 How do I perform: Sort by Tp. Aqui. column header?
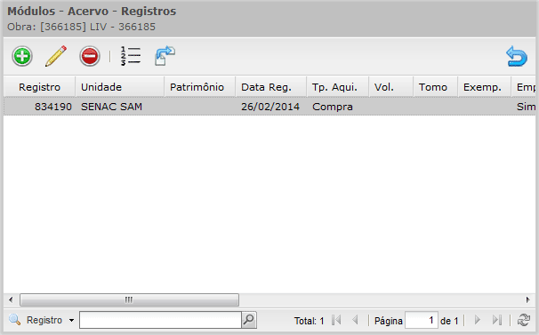pyautogui.click(x=338, y=87)
